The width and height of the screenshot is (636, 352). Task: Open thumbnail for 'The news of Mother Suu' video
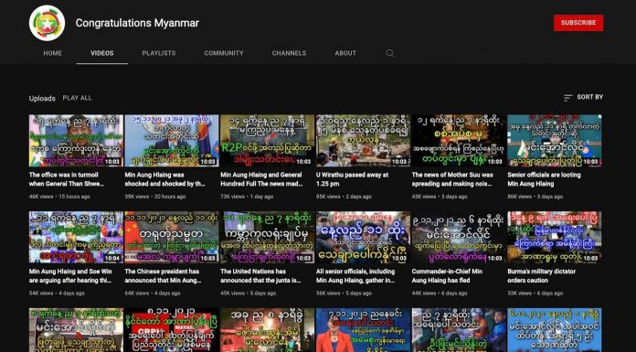(459, 141)
